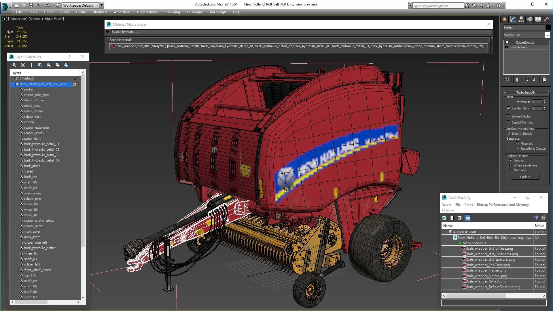Screen dimensions: 553x311
Task: Open the Modifiers menu
Action: tap(100, 12)
